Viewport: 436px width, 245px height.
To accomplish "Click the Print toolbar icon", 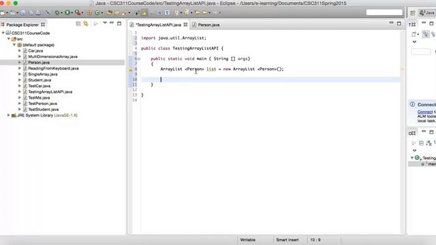I will click(x=38, y=13).
